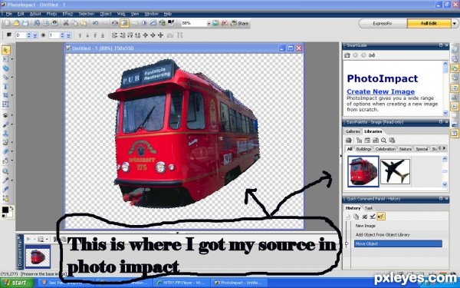460x288 pixels.
Task: Open dropdown next to the 1 value field
Action: click(x=68, y=35)
